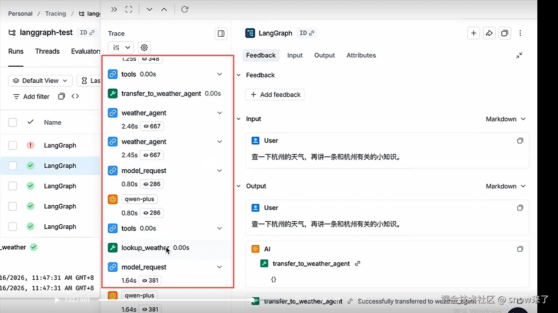Go to the previous run with the up arrow
The image size is (558, 313).
point(164,9)
